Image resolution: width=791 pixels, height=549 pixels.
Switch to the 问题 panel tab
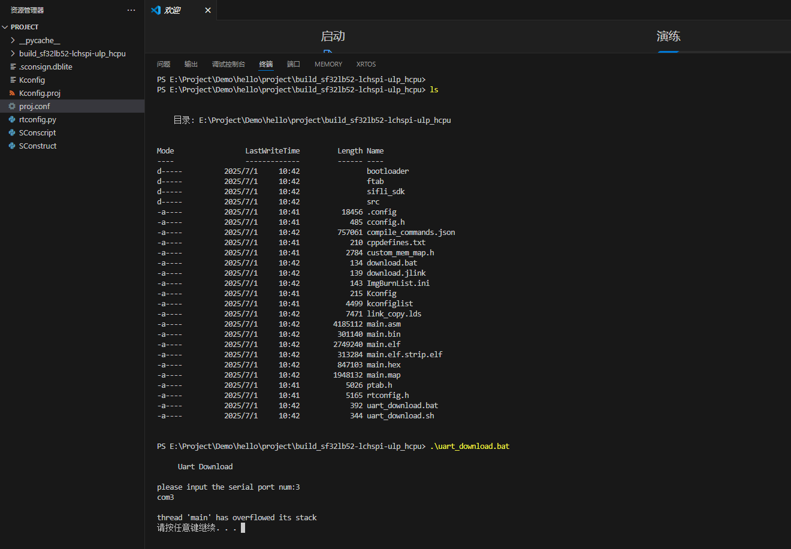pos(164,64)
